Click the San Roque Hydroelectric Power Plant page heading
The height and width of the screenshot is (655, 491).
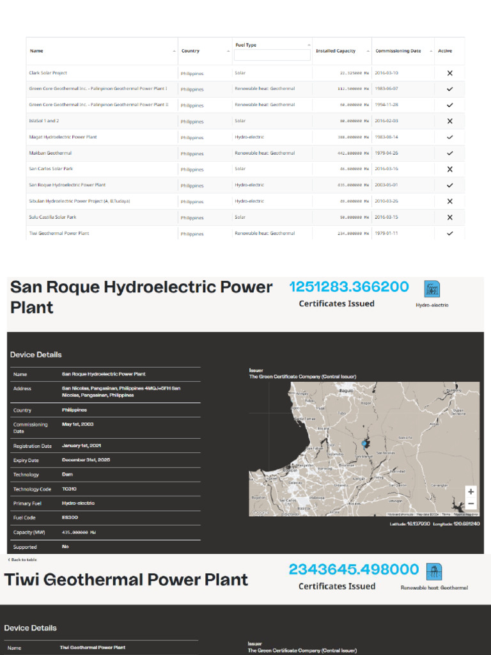pos(141,297)
